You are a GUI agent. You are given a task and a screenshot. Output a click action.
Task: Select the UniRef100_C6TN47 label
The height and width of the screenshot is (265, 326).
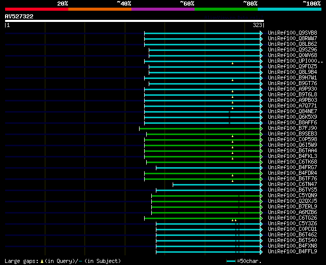pyautogui.click(x=292, y=184)
